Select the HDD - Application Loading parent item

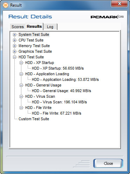click(47, 74)
